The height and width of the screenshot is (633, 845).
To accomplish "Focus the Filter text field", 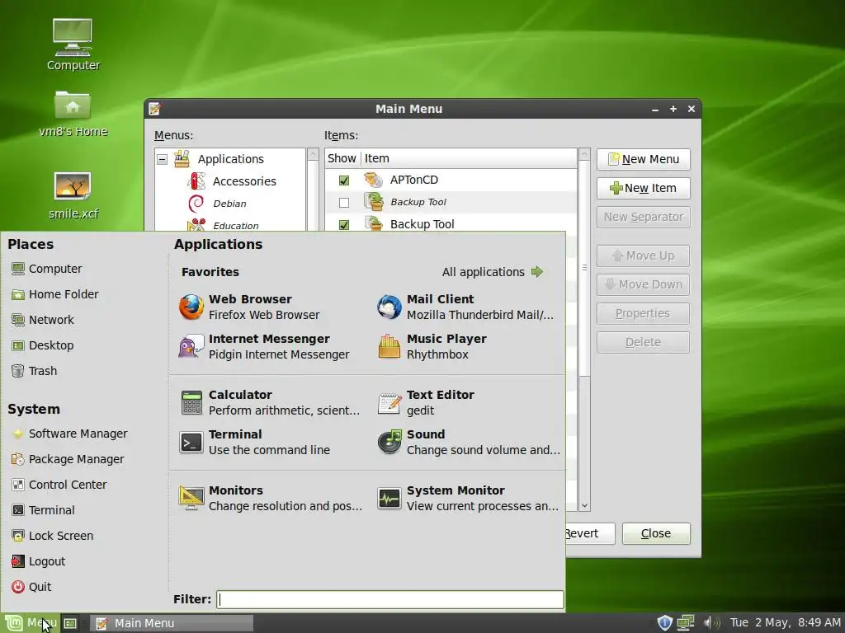I will tap(390, 600).
